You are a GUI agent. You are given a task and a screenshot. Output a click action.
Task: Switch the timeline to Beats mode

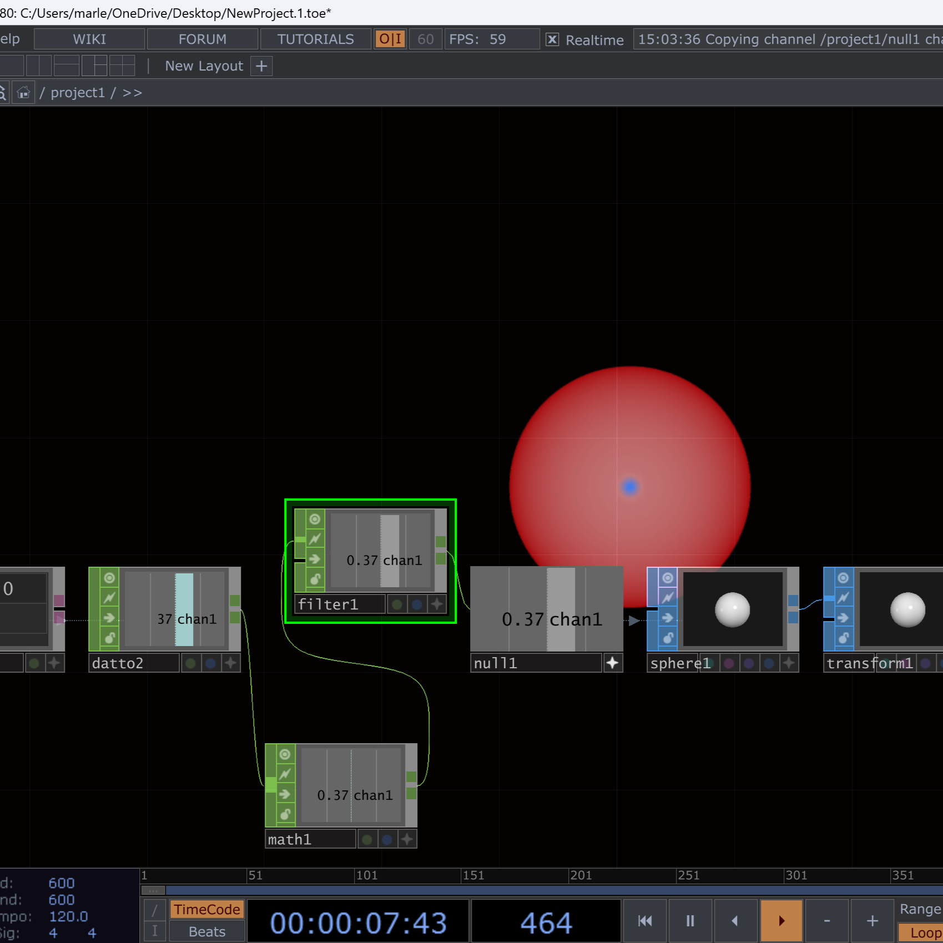click(x=206, y=931)
